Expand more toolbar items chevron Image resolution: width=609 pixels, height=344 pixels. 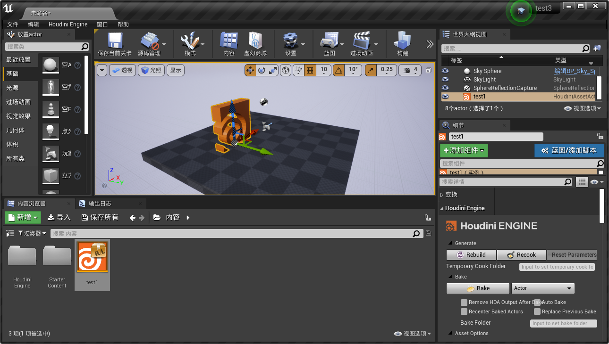[x=430, y=44]
